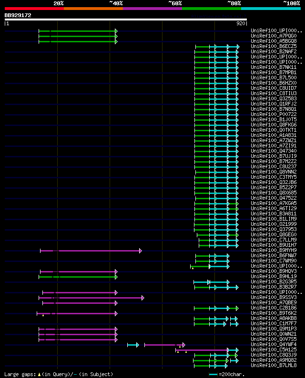Select the UniRef100_B3B2R7 label
This screenshot has height=378, width=305.
(274, 287)
